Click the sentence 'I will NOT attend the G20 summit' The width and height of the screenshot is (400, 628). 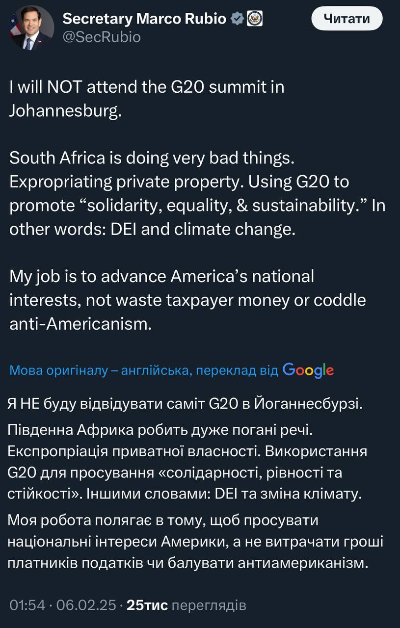click(147, 88)
